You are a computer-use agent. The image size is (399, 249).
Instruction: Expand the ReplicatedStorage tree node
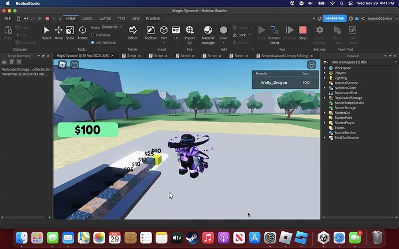[x=324, y=98]
